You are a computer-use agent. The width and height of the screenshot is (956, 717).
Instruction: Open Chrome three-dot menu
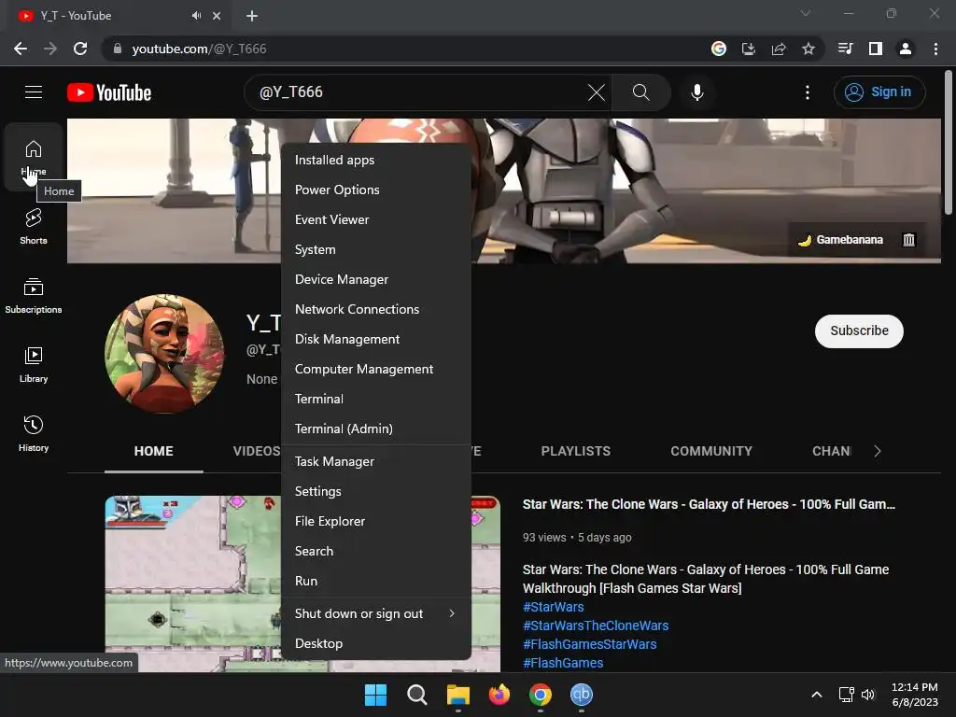(x=935, y=49)
